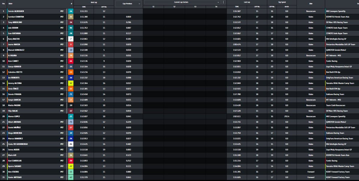
Task: Click best lap time 1:55.729
Action: [84, 177]
